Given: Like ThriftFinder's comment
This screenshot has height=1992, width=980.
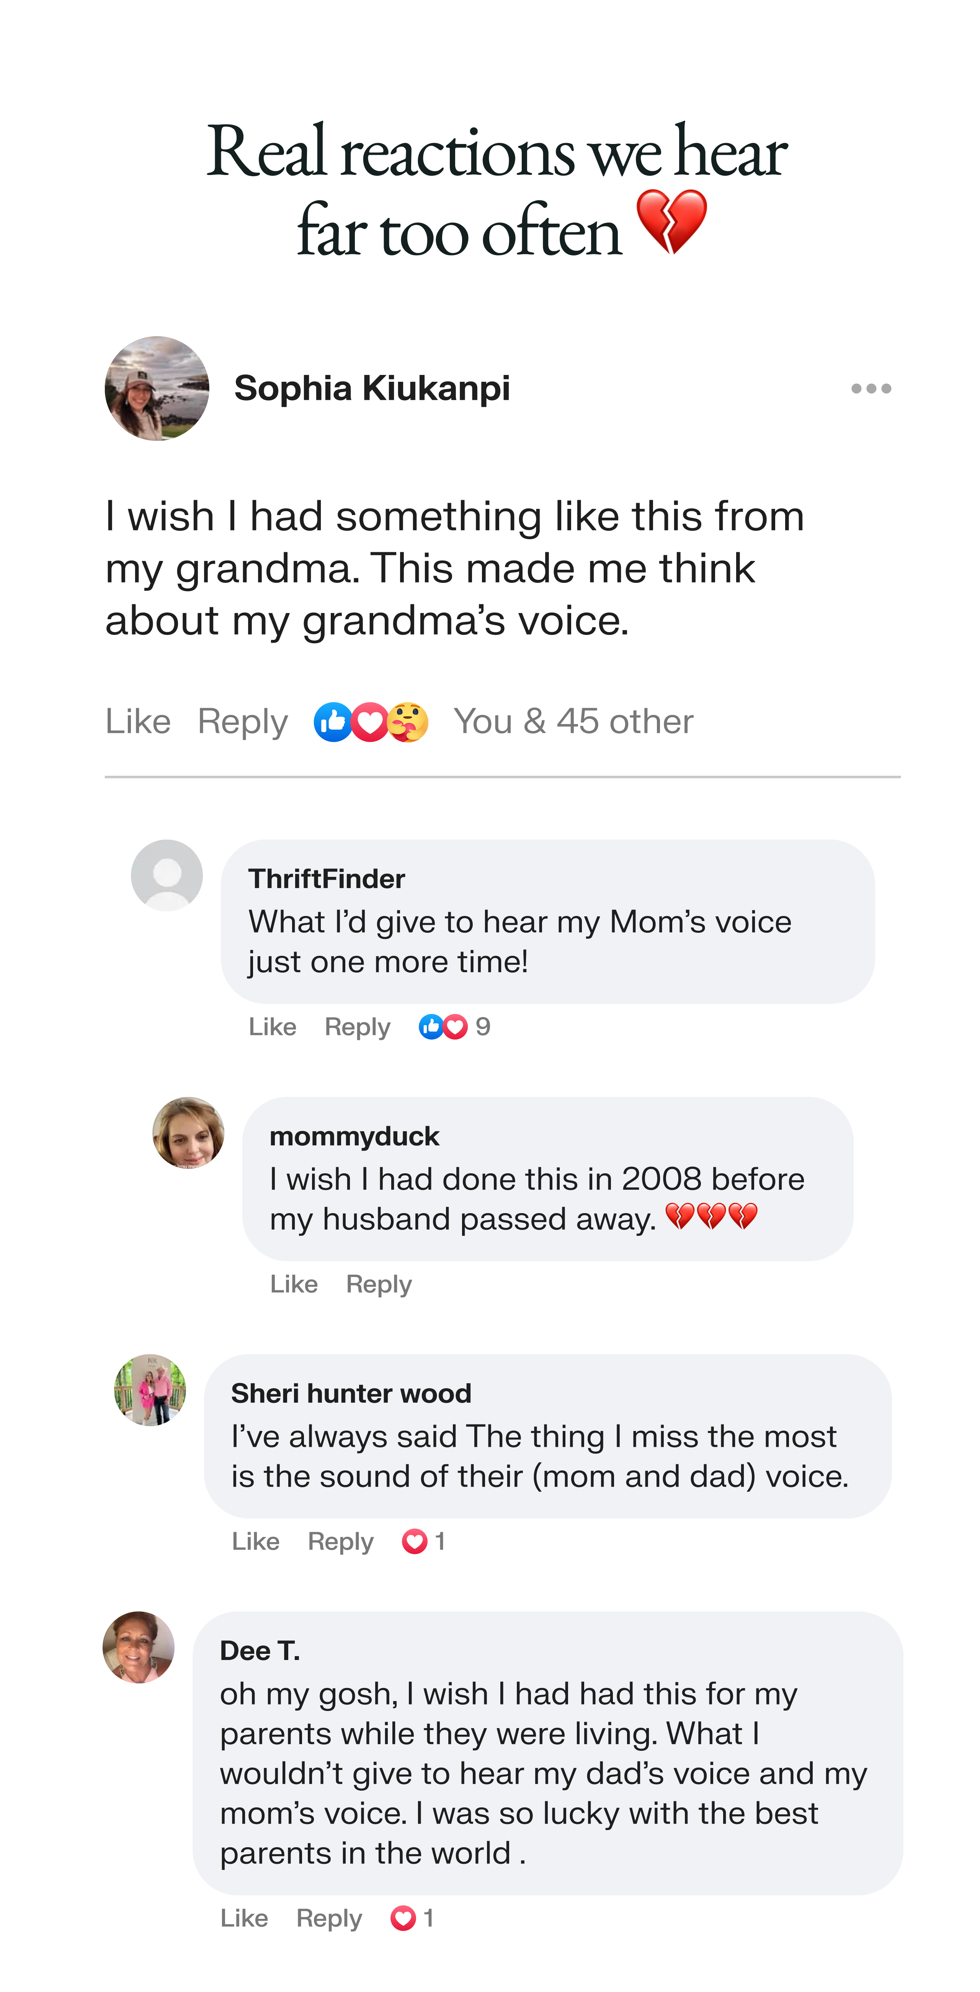Looking at the screenshot, I should 272,1027.
